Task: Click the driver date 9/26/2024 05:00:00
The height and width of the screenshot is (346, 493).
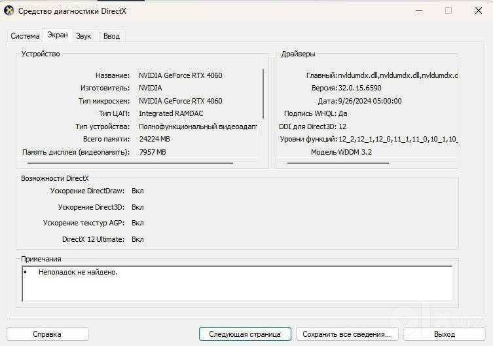Action: [370, 101]
